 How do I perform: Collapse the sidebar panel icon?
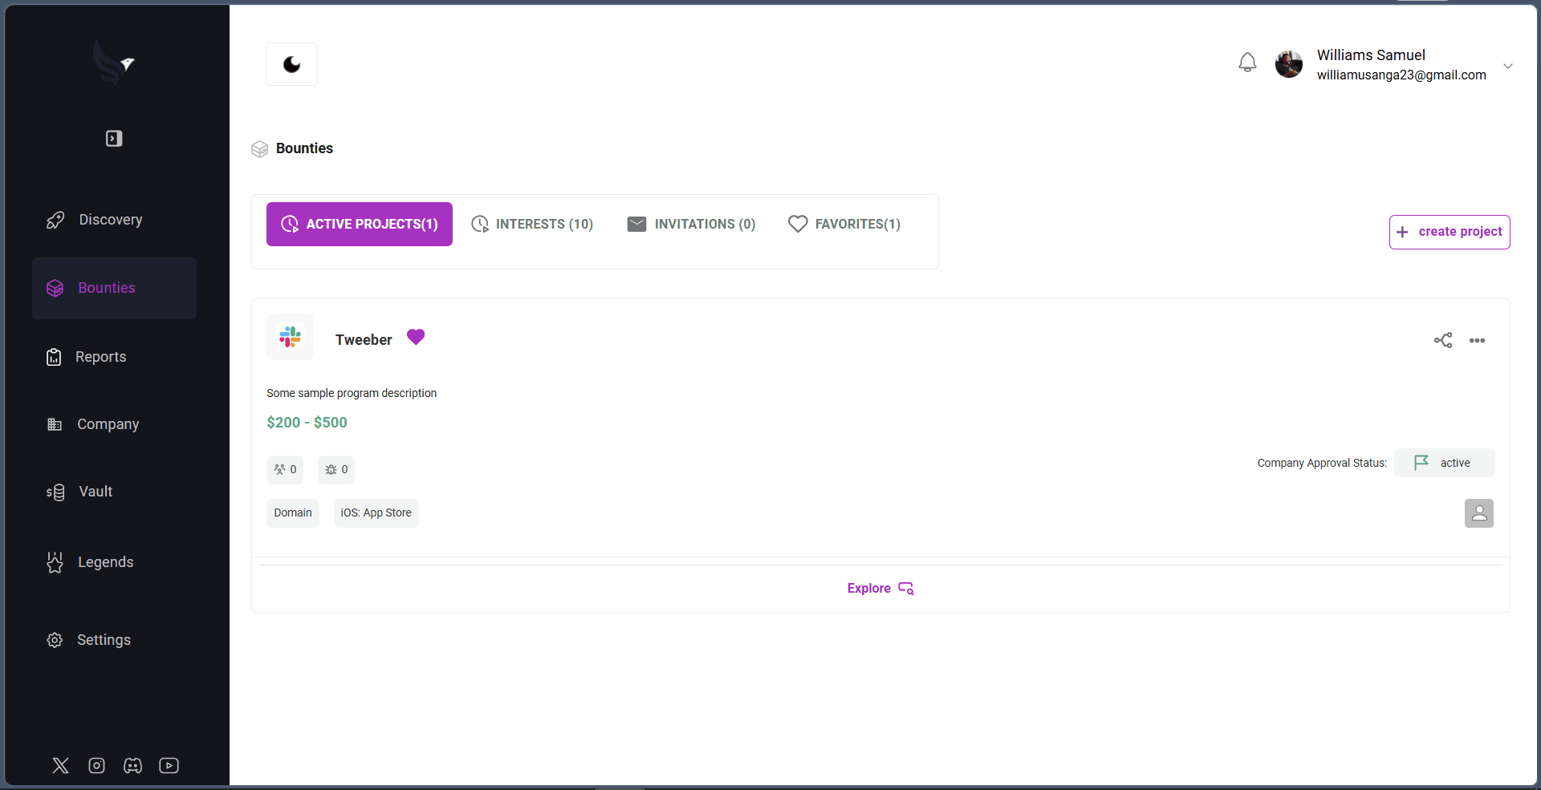click(x=114, y=139)
